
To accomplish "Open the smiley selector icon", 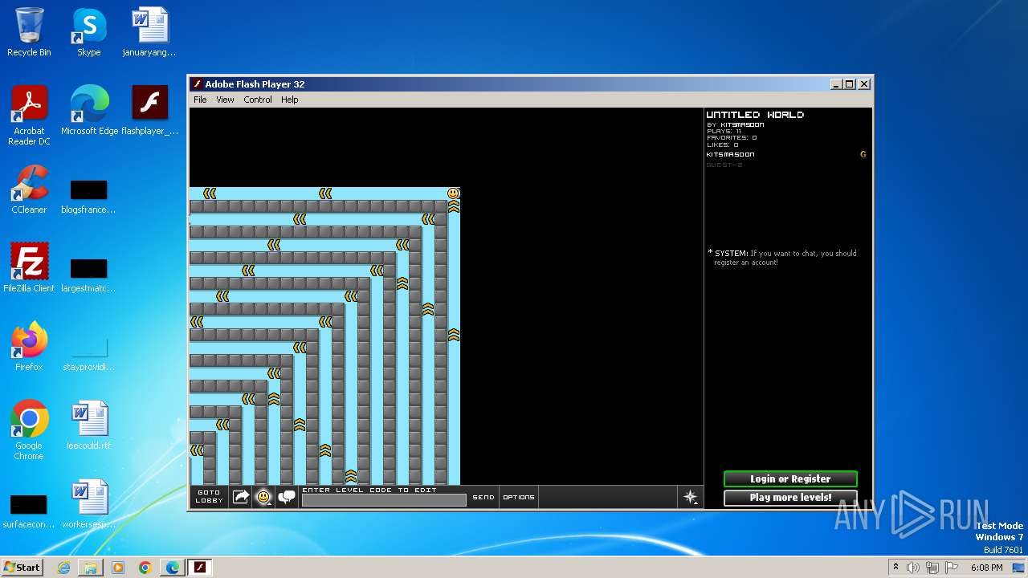I will tap(263, 498).
